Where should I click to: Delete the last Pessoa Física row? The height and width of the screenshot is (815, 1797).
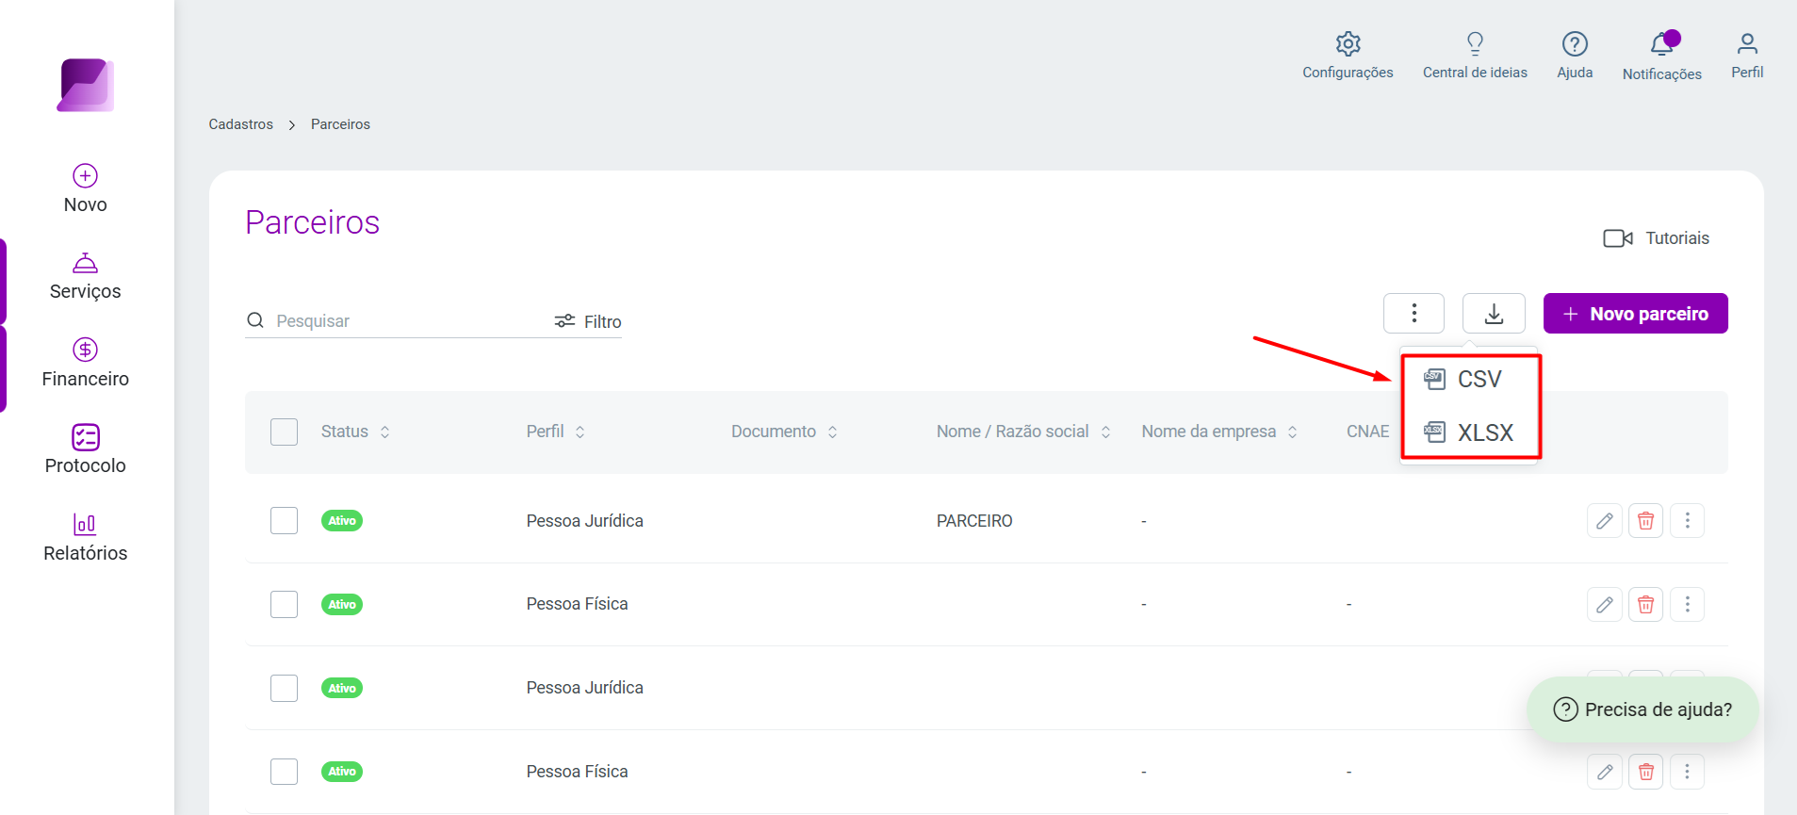[x=1645, y=772]
